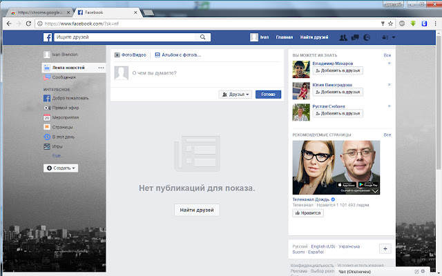Like Телеканал Дождь with the Нравится button
Viewport: 442px width, 276px height.
(x=308, y=213)
